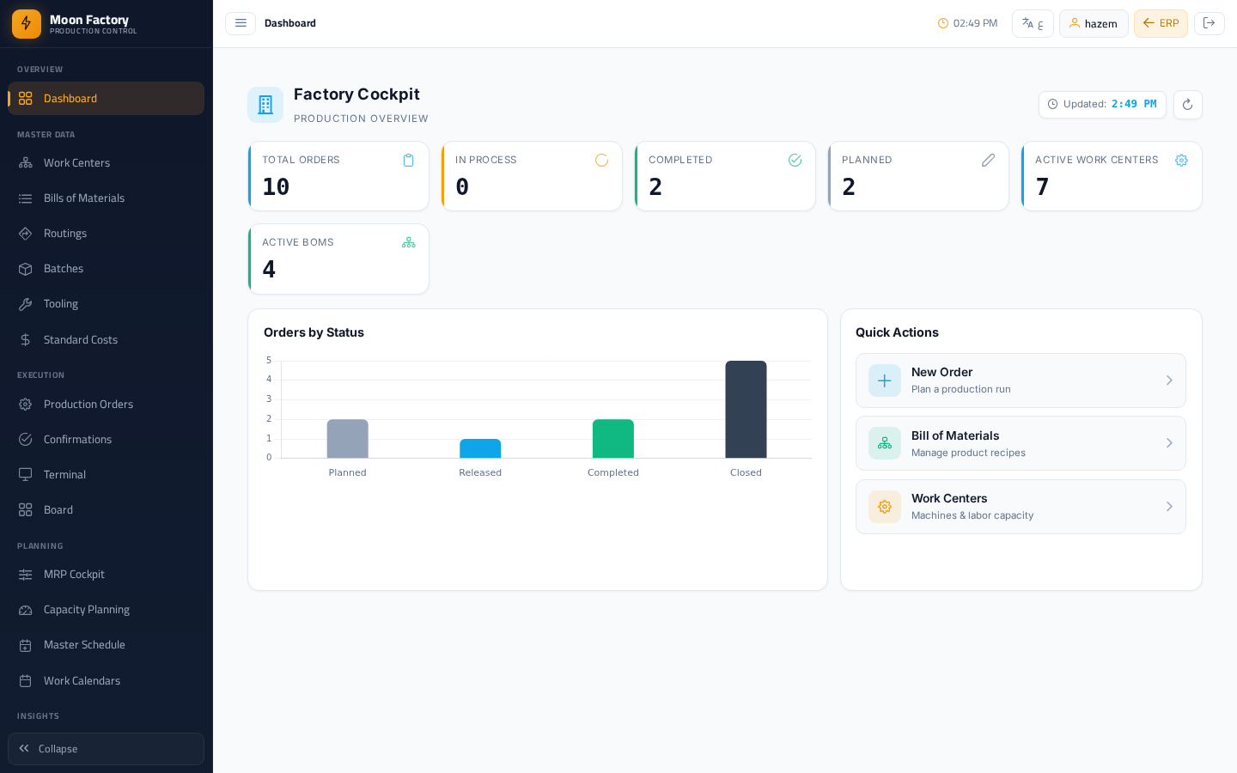Open the language translate switcher
This screenshot has height=773, width=1237.
tap(1033, 23)
